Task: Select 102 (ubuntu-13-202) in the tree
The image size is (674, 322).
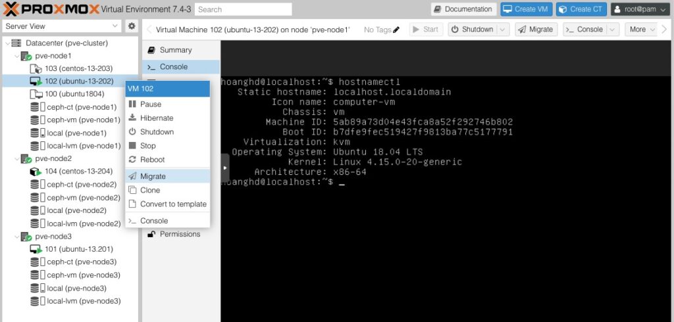Action: point(70,81)
